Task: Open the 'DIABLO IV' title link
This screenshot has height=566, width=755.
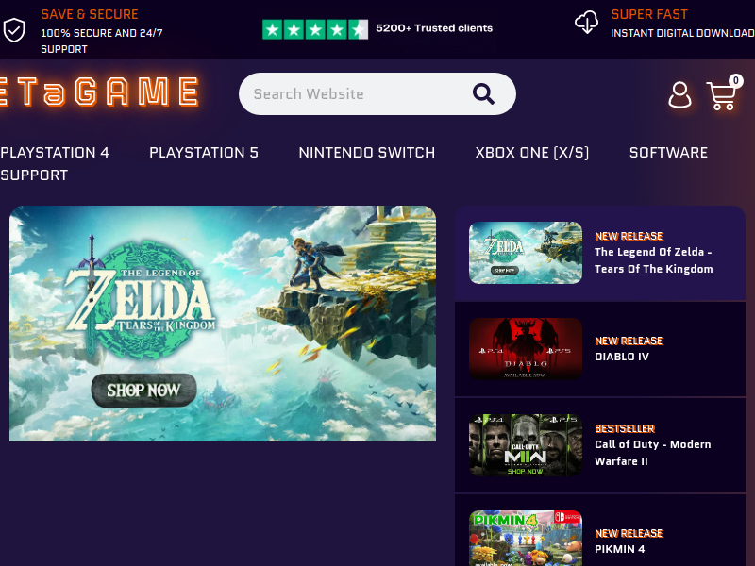Action: (622, 357)
